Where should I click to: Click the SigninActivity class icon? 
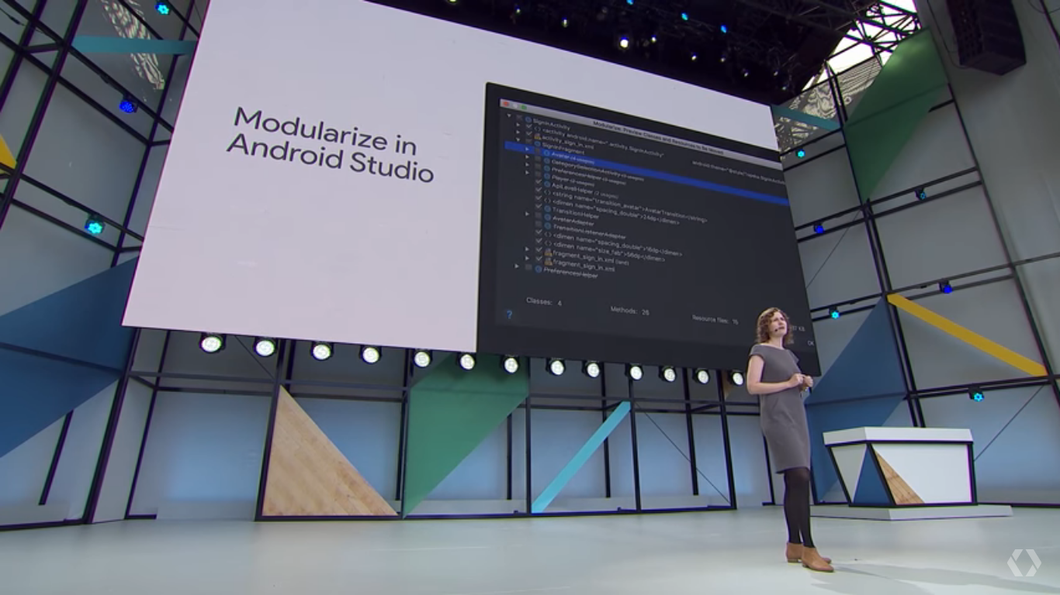coord(528,121)
